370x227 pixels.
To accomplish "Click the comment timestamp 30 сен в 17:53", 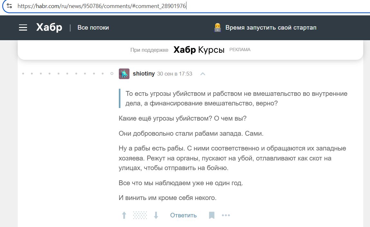I will click(x=174, y=74).
